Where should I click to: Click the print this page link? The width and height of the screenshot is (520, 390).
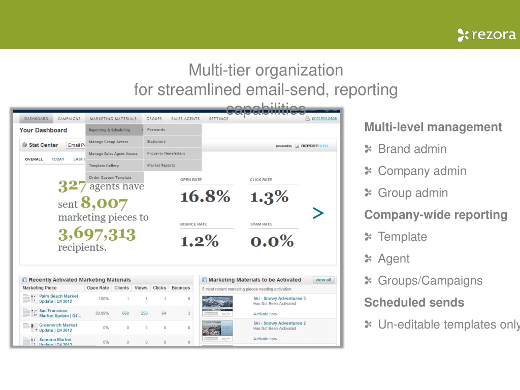pyautogui.click(x=324, y=118)
